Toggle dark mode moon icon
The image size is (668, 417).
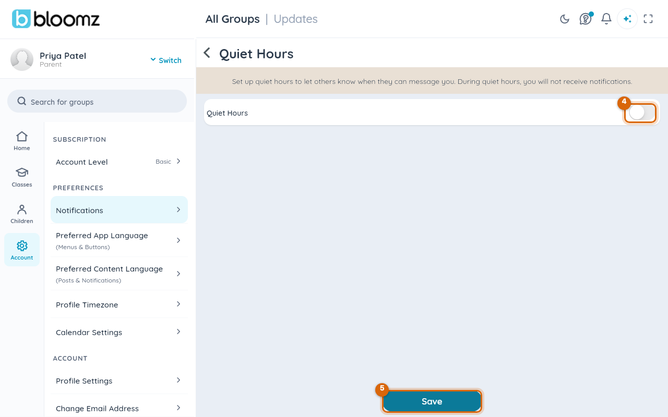coord(565,19)
